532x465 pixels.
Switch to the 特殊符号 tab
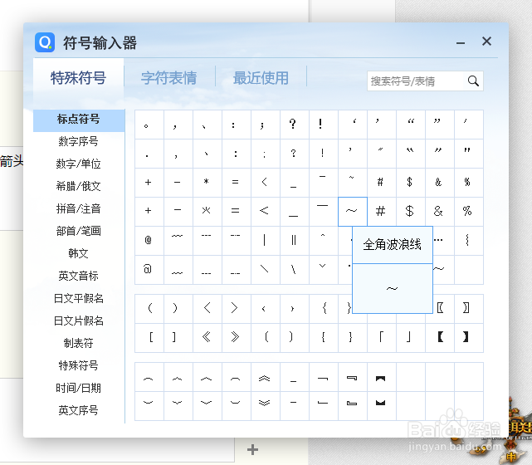point(78,78)
